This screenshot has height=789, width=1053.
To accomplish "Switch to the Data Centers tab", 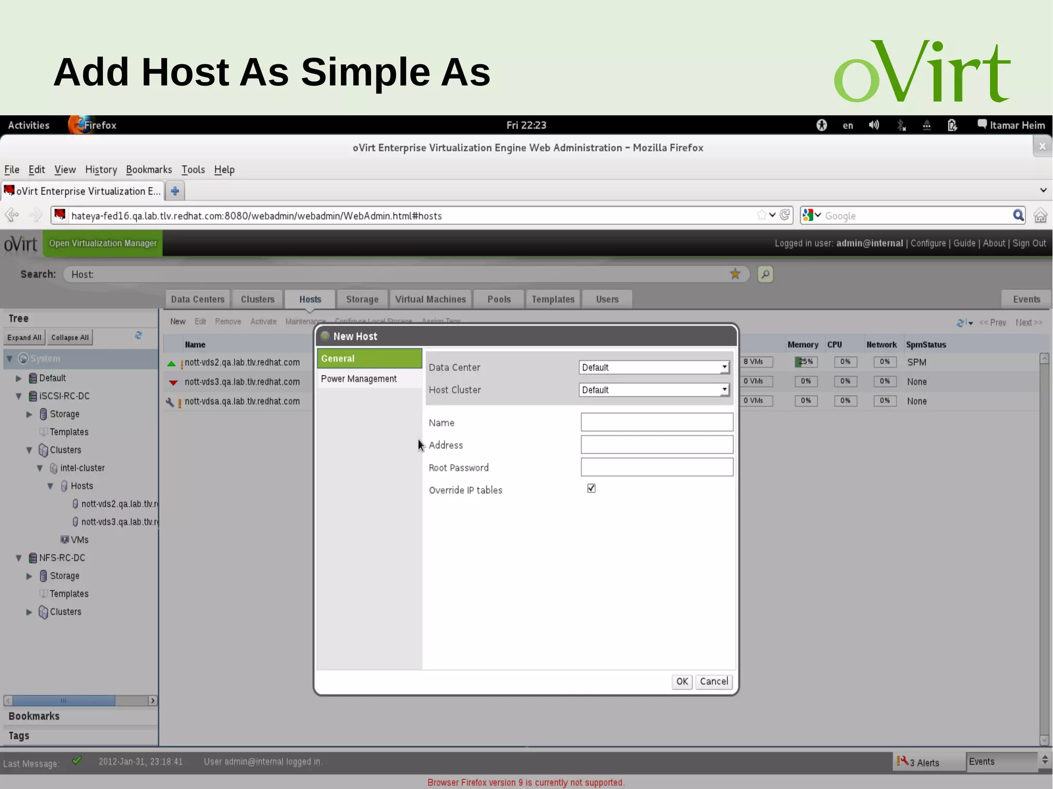I will (x=197, y=299).
